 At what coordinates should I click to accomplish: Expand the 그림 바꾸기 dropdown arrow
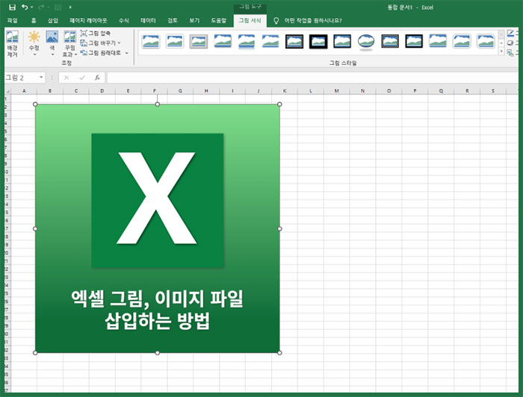pos(119,43)
